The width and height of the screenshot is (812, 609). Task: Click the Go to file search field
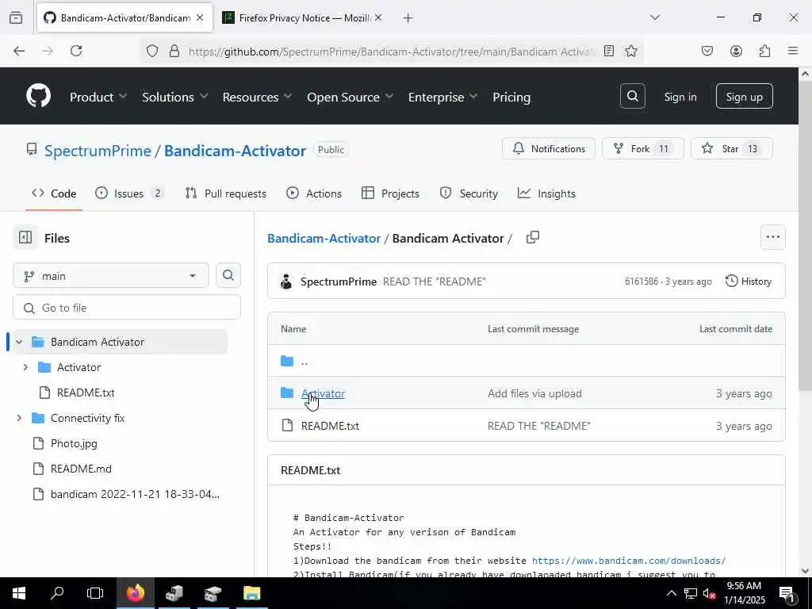[x=127, y=308]
